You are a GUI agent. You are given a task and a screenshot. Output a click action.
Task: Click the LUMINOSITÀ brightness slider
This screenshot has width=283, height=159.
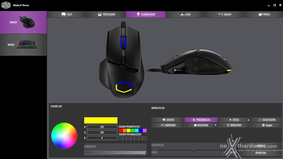(x=115, y=153)
